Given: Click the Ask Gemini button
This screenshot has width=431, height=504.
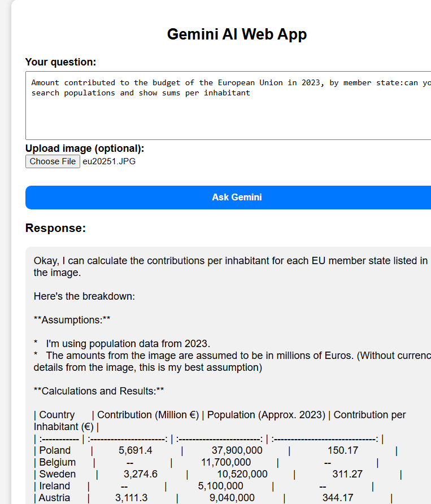Looking at the screenshot, I should tap(236, 198).
